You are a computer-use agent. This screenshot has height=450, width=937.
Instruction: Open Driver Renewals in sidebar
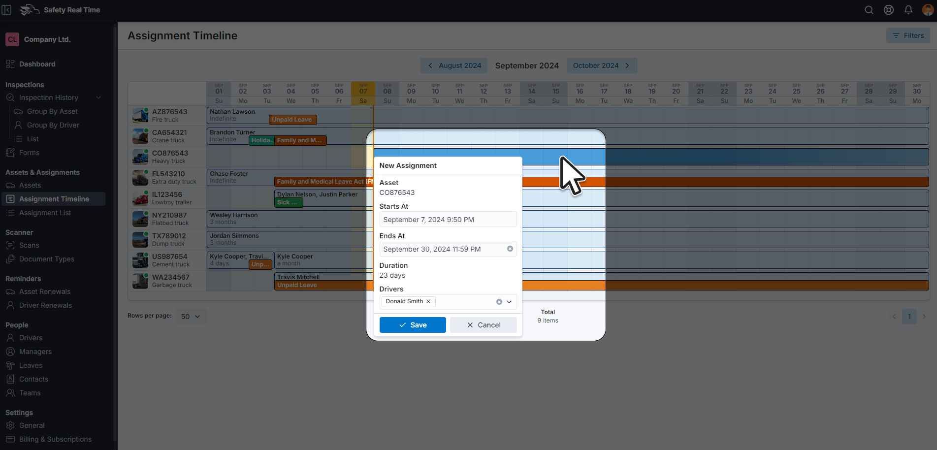click(45, 305)
